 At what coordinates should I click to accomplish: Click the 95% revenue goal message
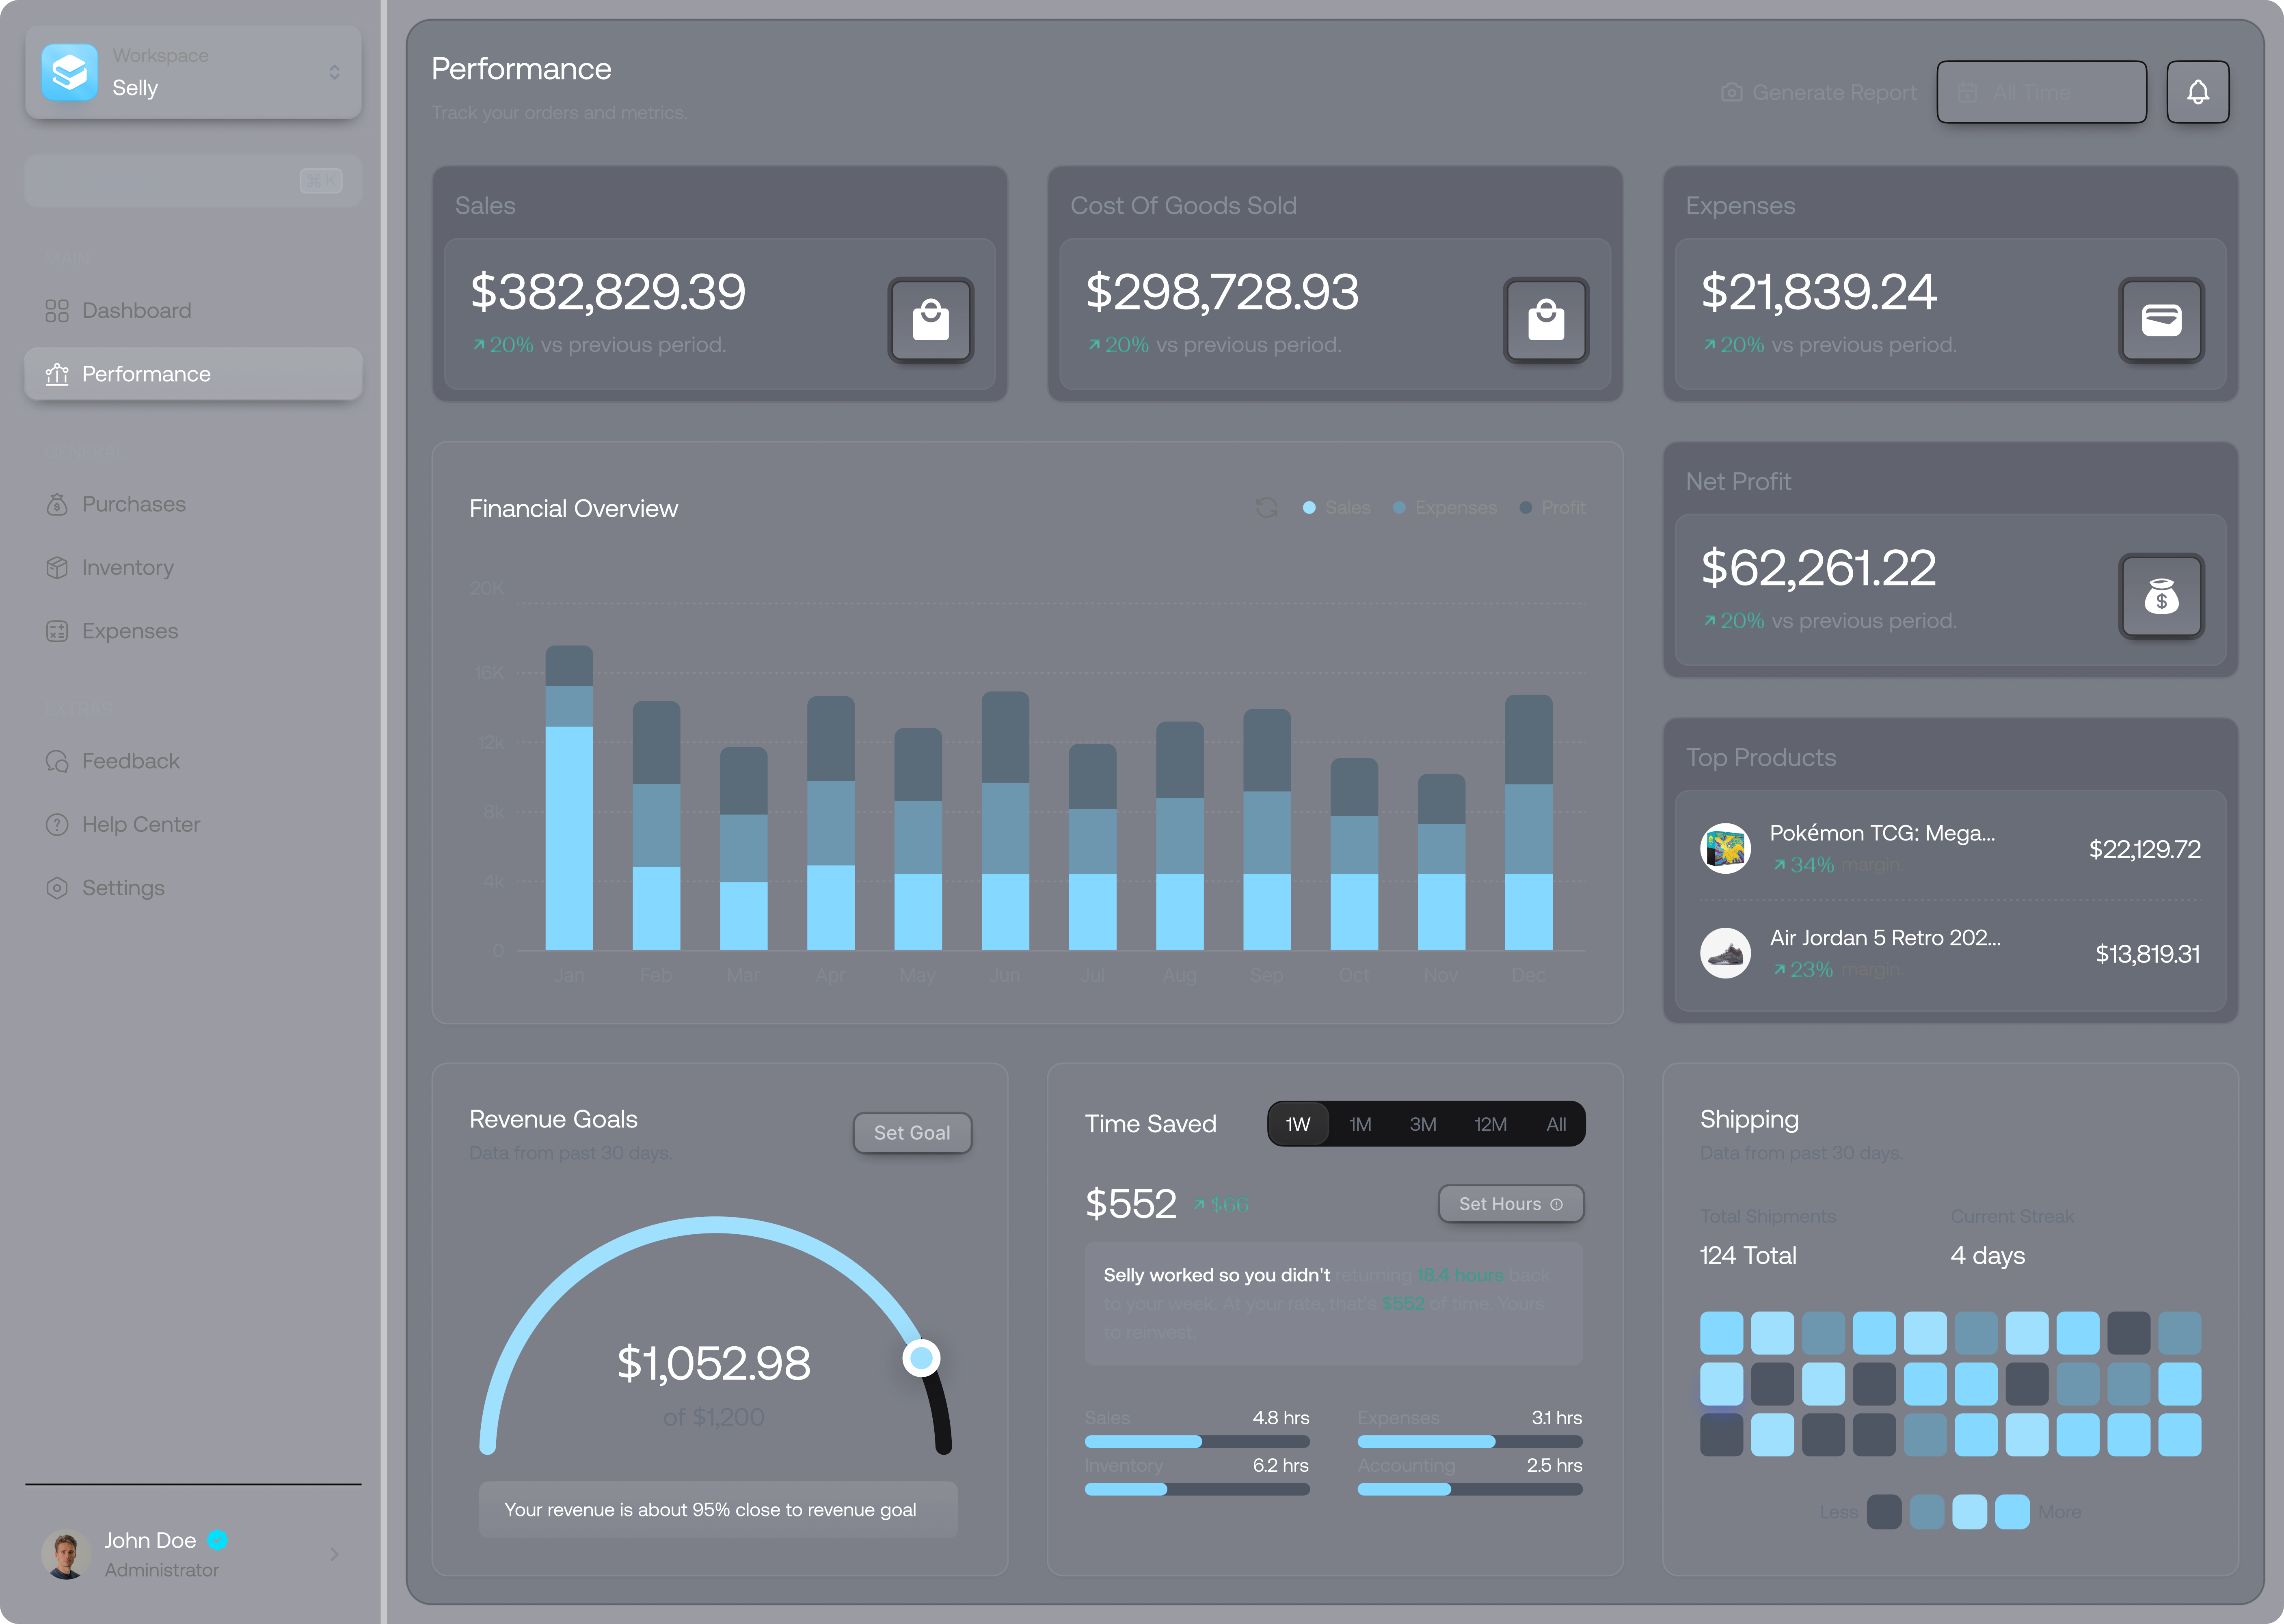click(x=718, y=1510)
